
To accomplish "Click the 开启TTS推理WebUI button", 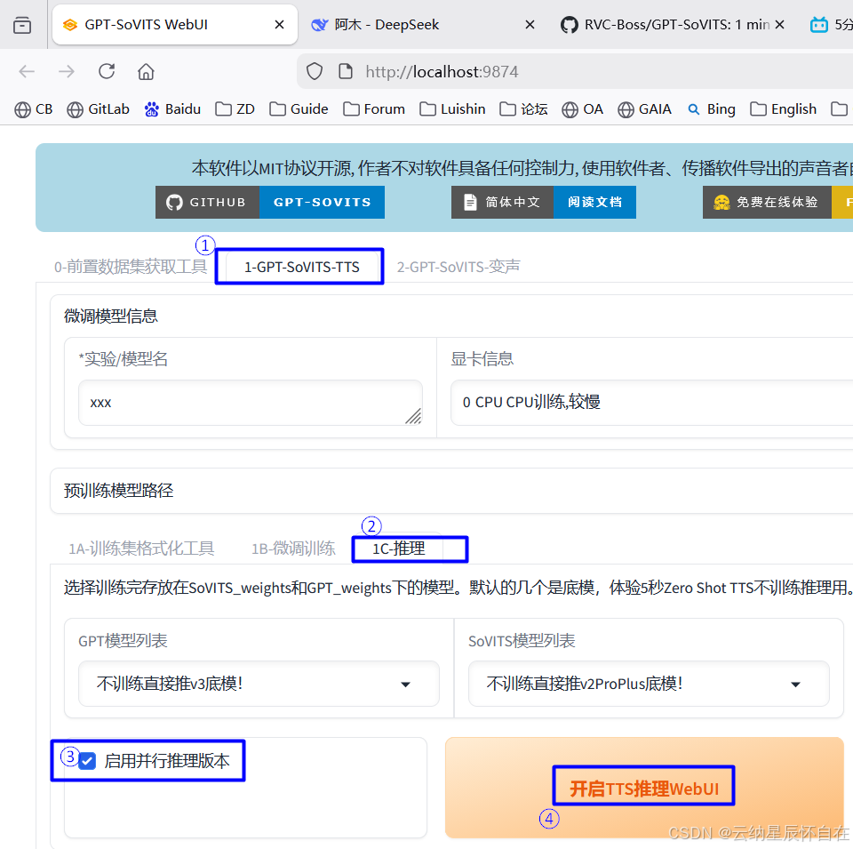I will point(644,788).
